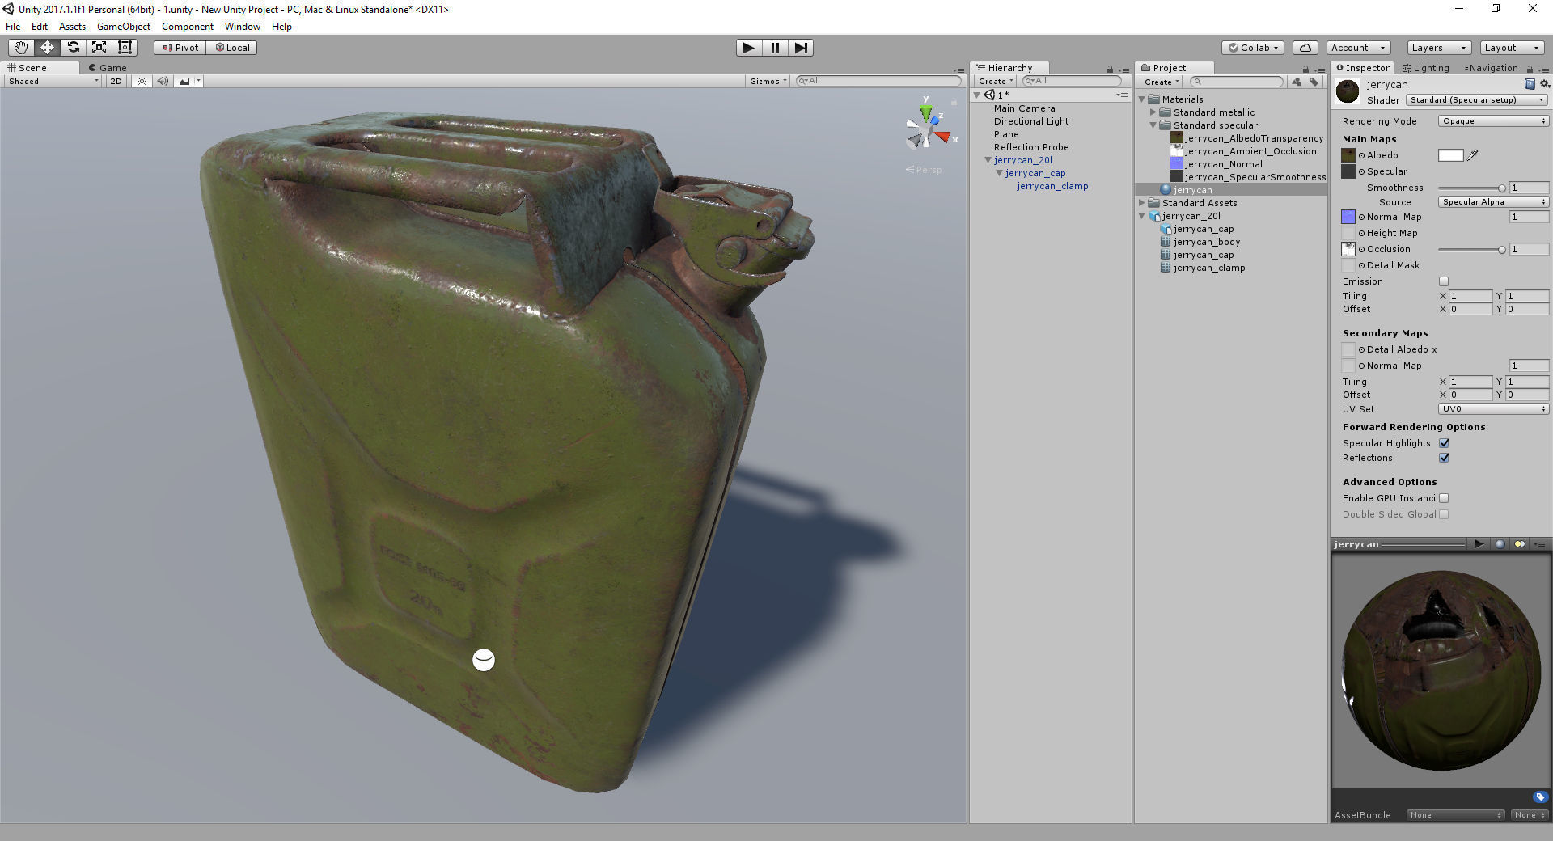The image size is (1553, 841).
Task: Switch to the Lighting tab
Action: (x=1426, y=68)
